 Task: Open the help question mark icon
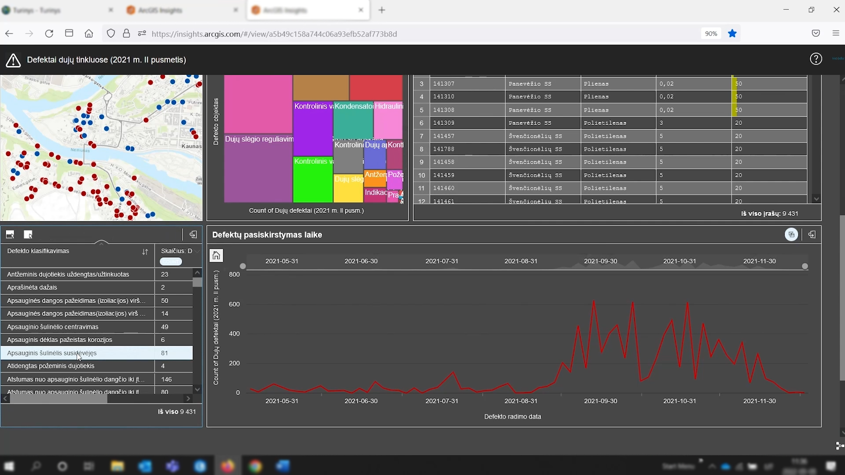pyautogui.click(x=816, y=59)
